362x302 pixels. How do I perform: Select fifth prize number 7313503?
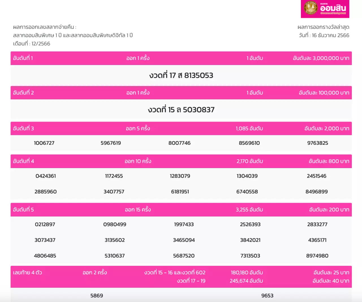pyautogui.click(x=250, y=256)
